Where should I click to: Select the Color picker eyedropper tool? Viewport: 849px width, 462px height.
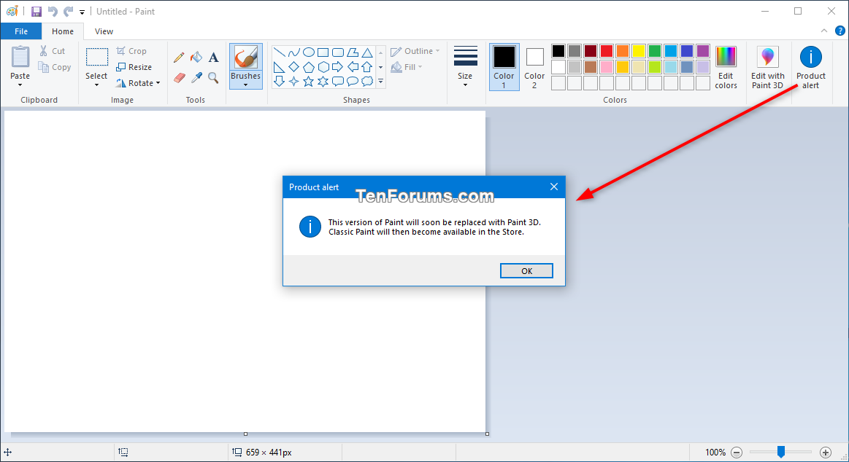coord(196,79)
